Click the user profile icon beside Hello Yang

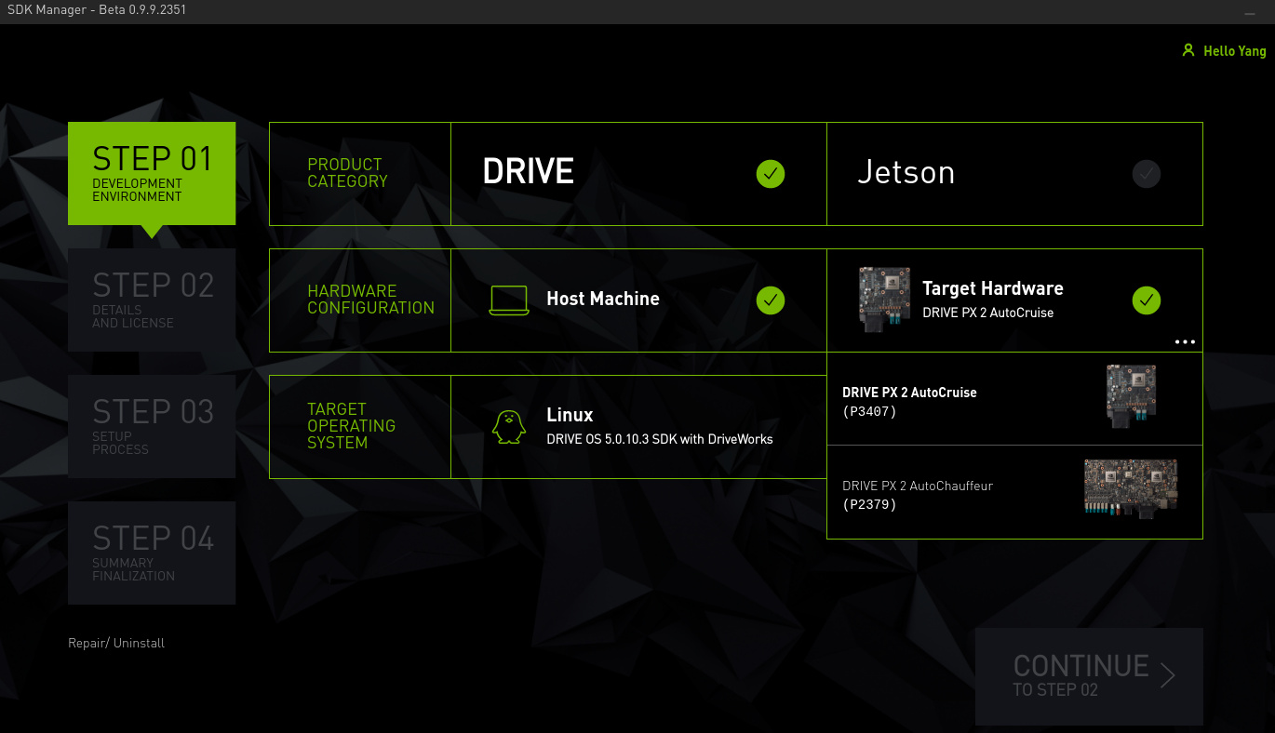[1188, 51]
